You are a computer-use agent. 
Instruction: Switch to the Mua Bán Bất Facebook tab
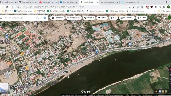pyautogui.click(x=69, y=2)
